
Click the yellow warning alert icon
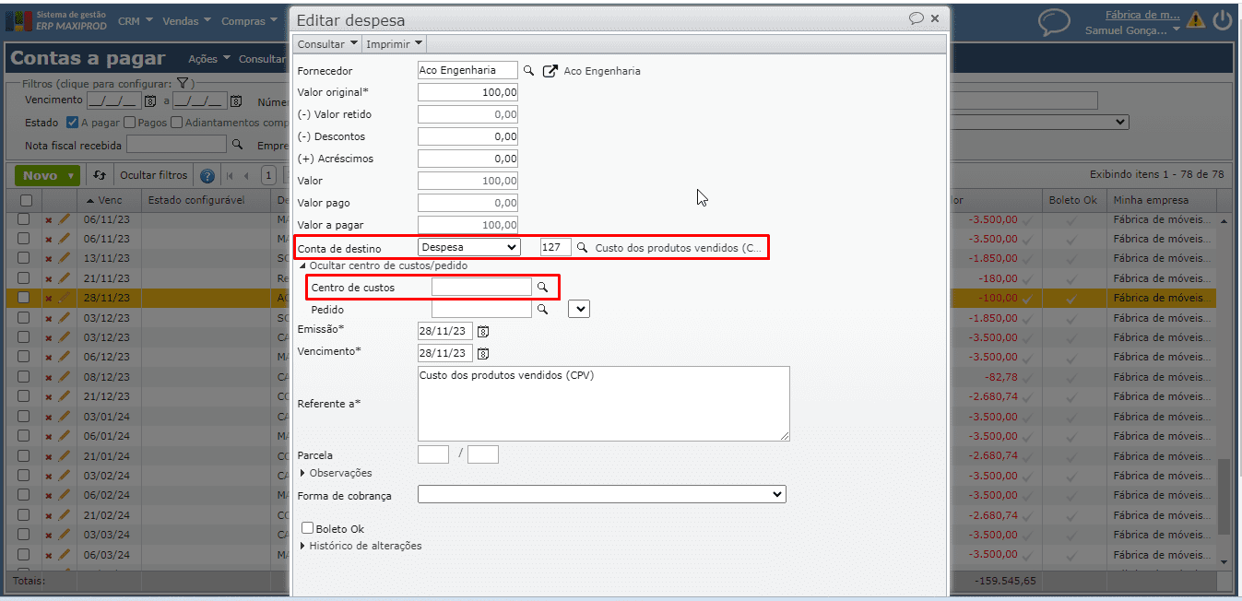coord(1196,20)
